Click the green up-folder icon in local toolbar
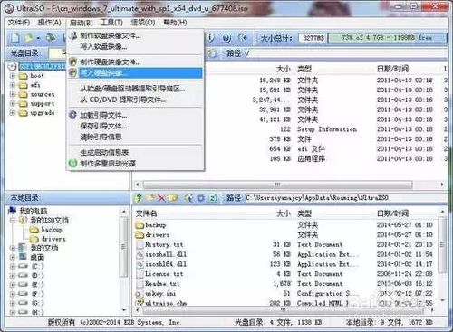The height and width of the screenshot is (332, 453). click(x=139, y=198)
